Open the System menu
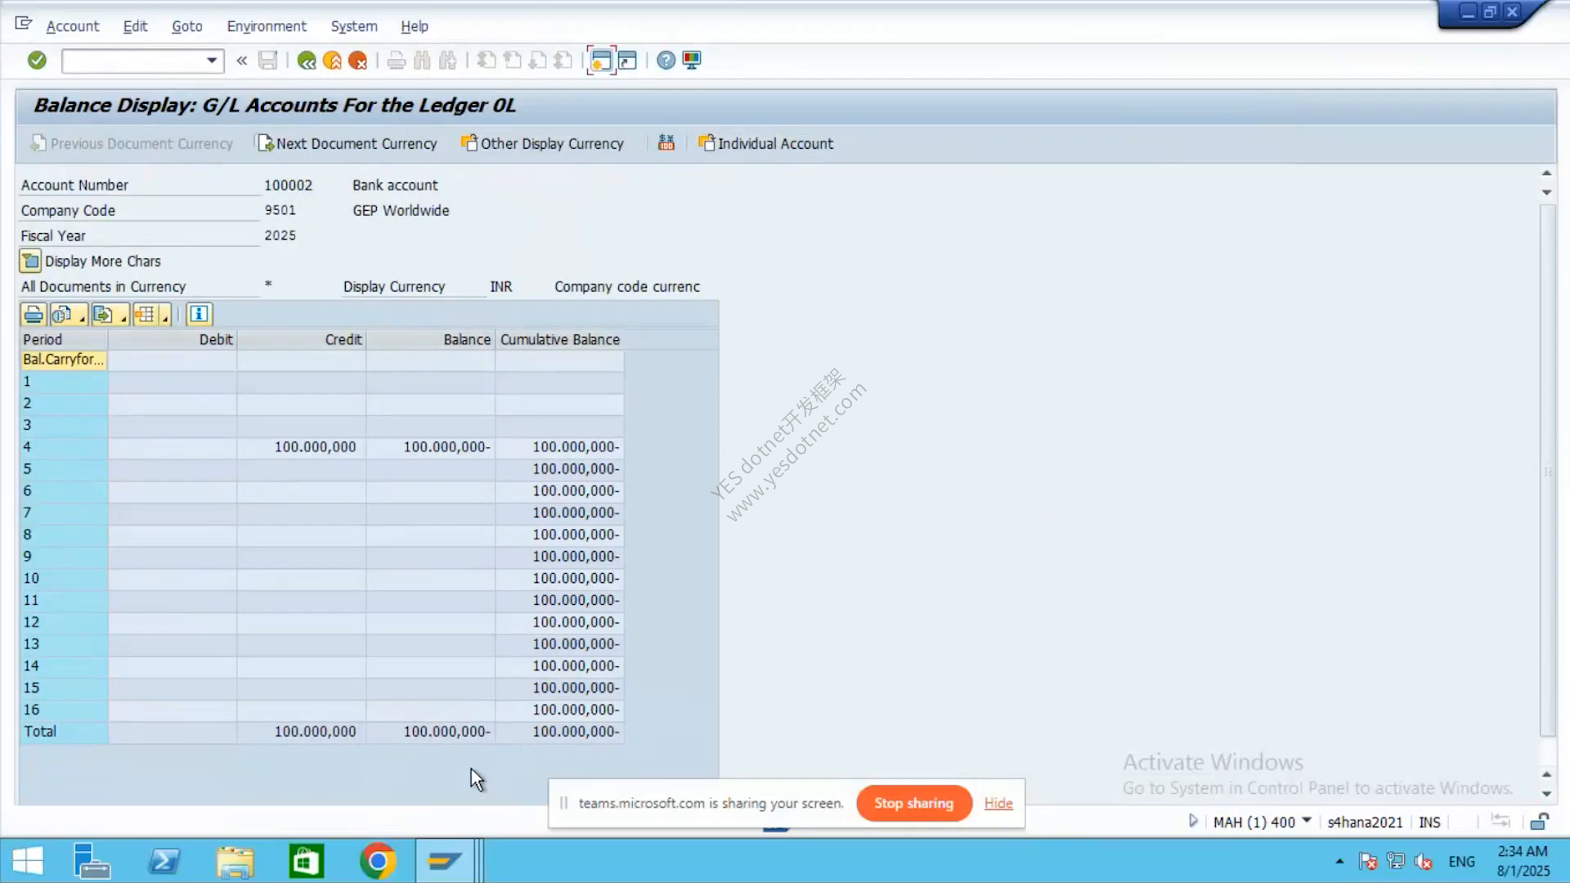Screen dimensions: 1570x883 coord(354,26)
